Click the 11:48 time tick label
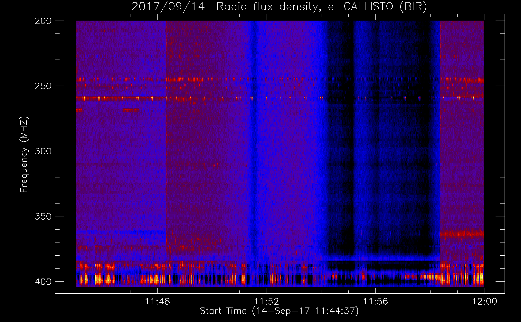521x322 pixels. click(157, 302)
